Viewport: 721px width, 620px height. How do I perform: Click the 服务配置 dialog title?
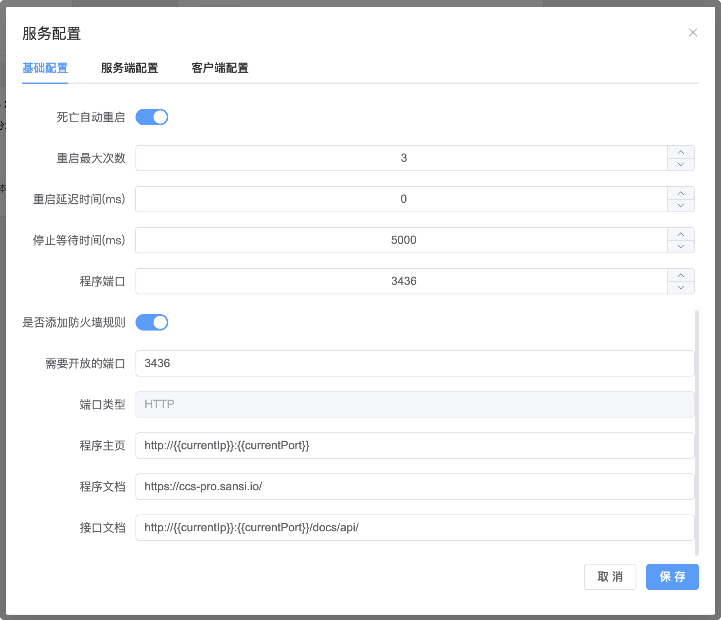[x=52, y=33]
